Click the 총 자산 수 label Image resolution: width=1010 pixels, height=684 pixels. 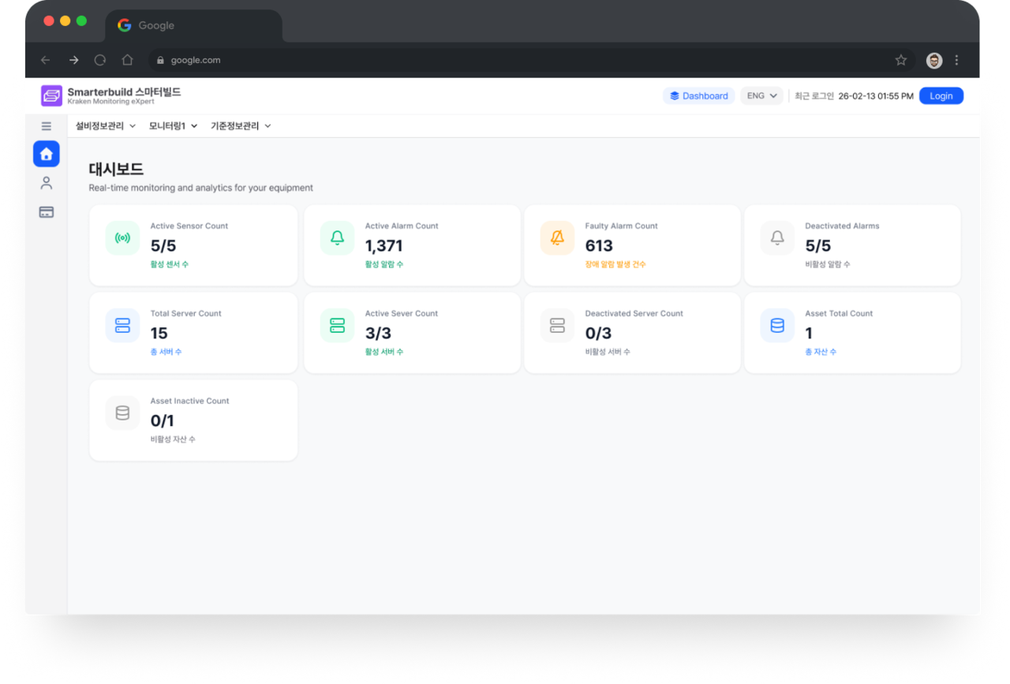tap(821, 352)
